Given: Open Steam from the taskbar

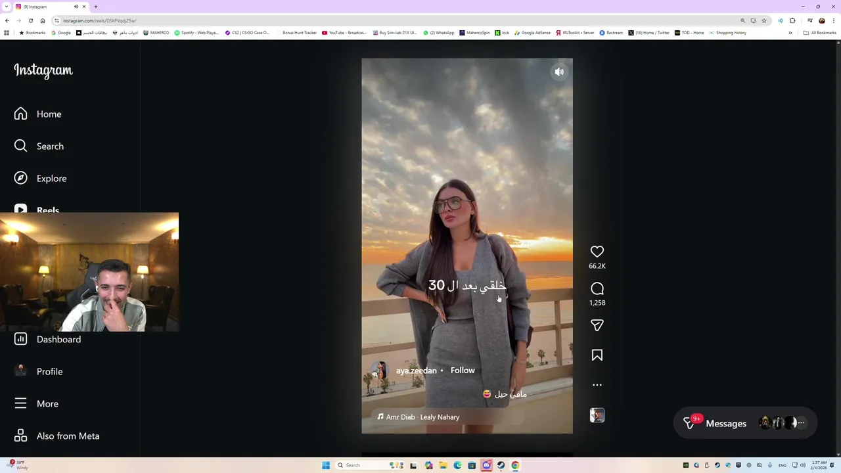Looking at the screenshot, I should point(501,465).
